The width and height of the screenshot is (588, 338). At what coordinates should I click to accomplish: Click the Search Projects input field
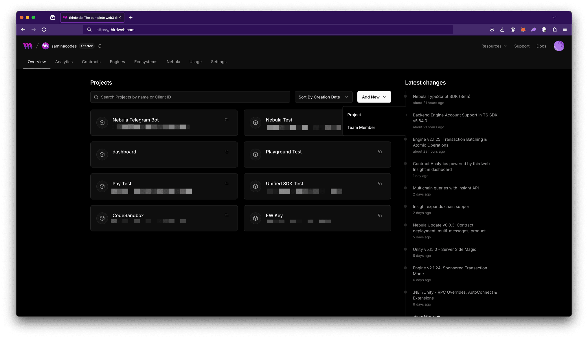point(190,97)
